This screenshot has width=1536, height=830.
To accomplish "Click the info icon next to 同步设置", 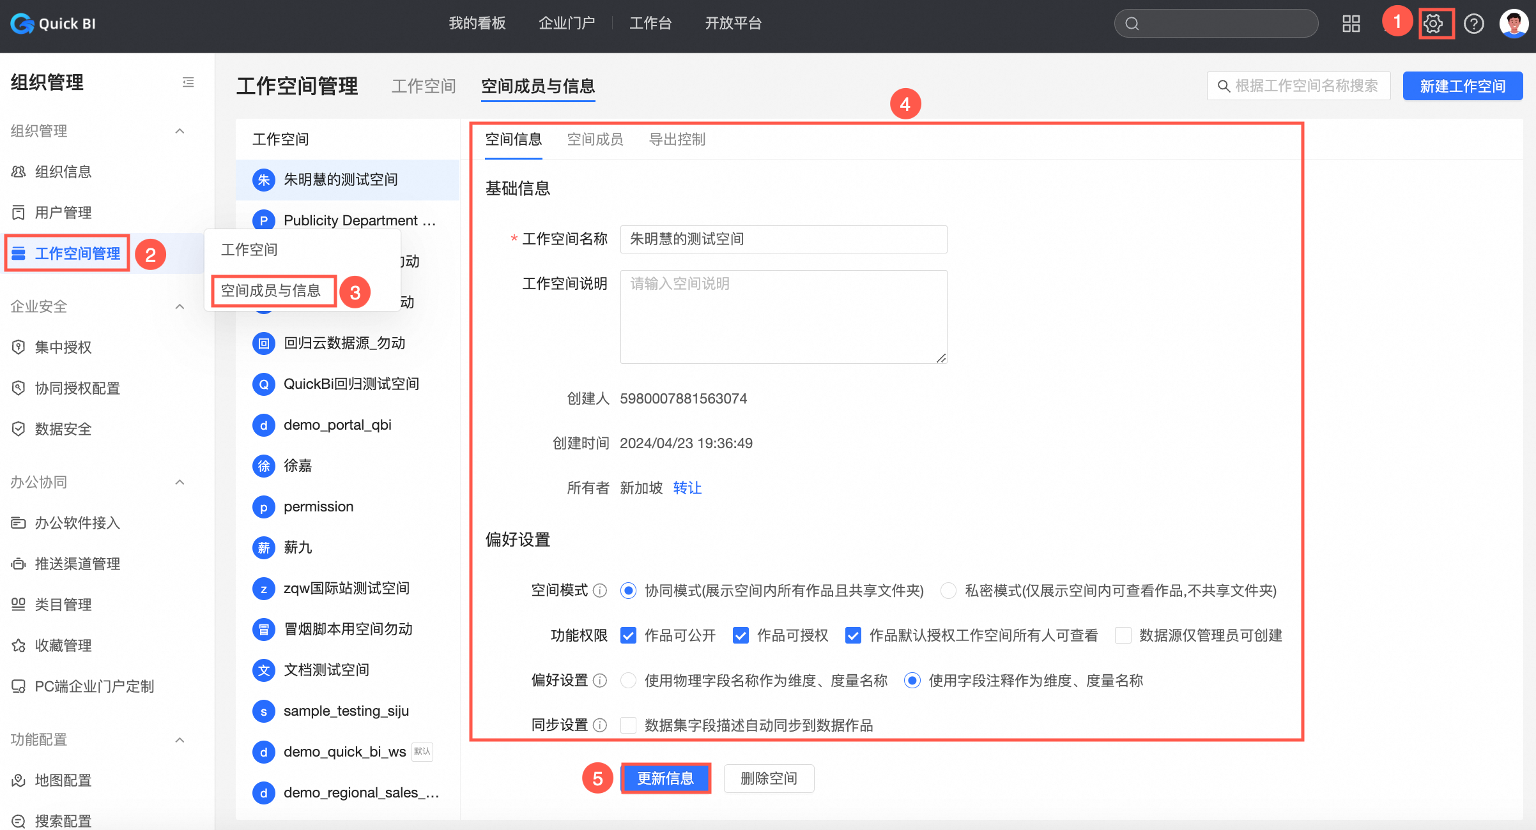I will (600, 725).
